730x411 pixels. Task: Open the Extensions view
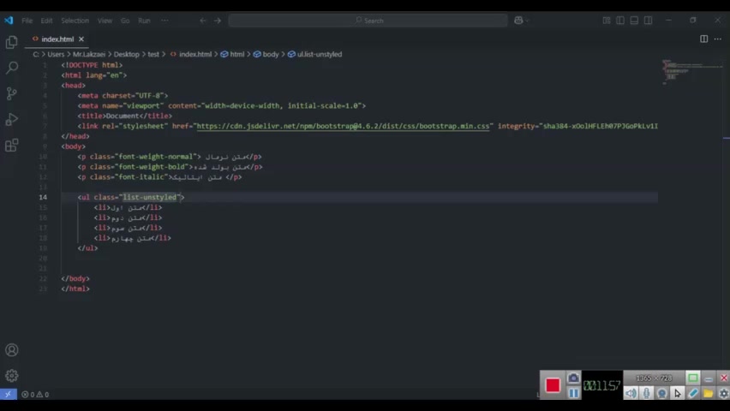pyautogui.click(x=12, y=146)
